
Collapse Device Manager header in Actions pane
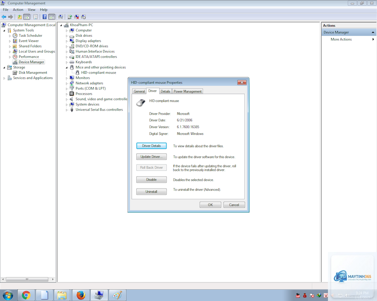[x=373, y=32]
